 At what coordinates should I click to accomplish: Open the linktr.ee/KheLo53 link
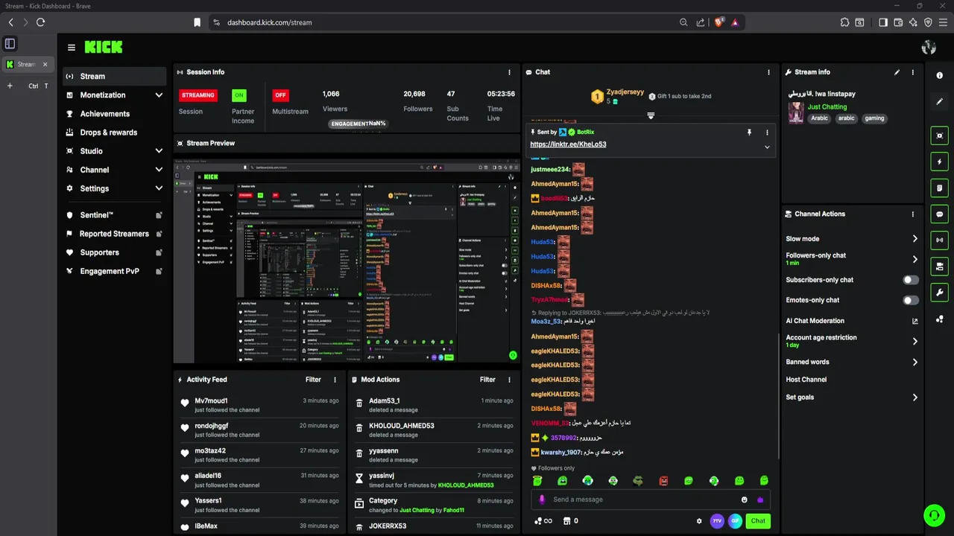[568, 144]
